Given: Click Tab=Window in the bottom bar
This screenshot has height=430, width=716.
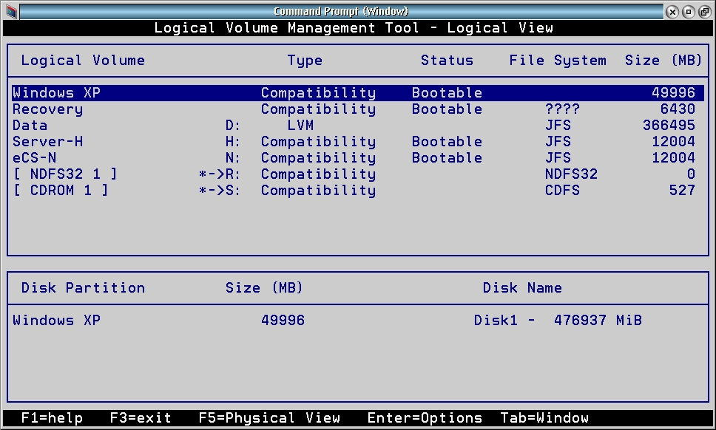Looking at the screenshot, I should click(x=544, y=418).
